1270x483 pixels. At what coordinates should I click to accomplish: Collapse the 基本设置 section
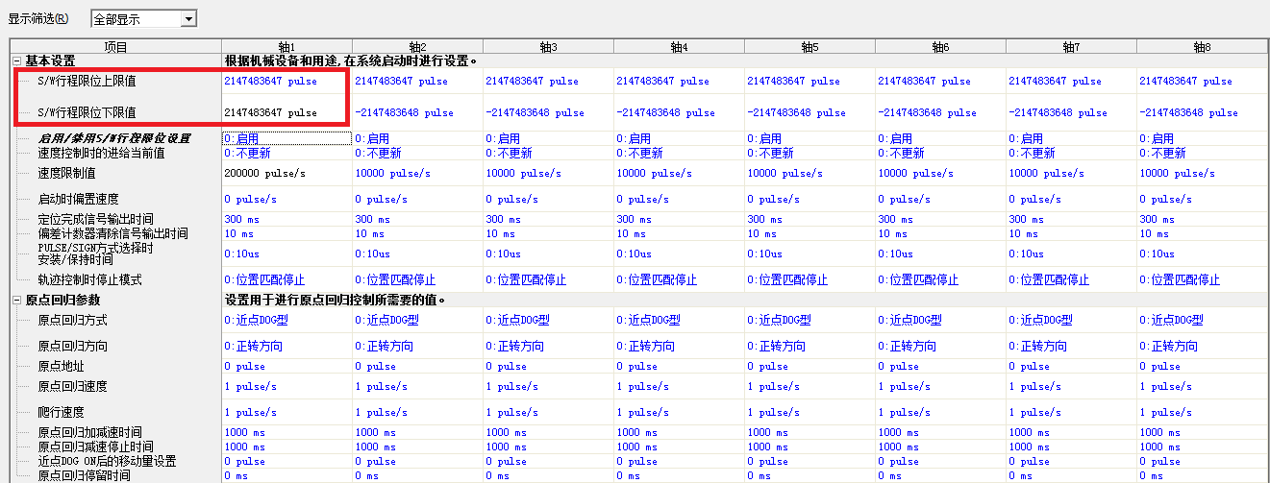click(17, 60)
